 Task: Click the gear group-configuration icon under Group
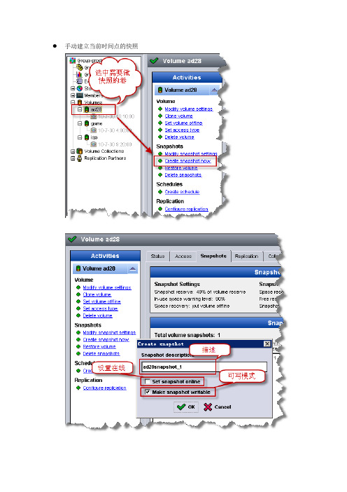(80, 67)
